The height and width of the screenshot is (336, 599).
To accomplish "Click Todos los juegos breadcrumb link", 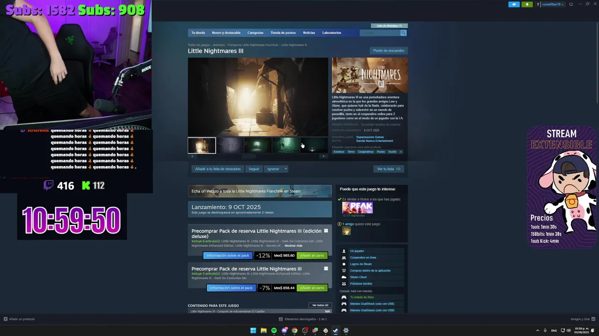I will [199, 45].
